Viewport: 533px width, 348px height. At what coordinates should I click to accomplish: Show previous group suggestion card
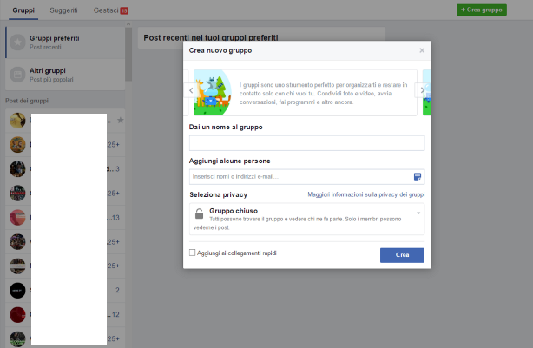click(x=191, y=90)
